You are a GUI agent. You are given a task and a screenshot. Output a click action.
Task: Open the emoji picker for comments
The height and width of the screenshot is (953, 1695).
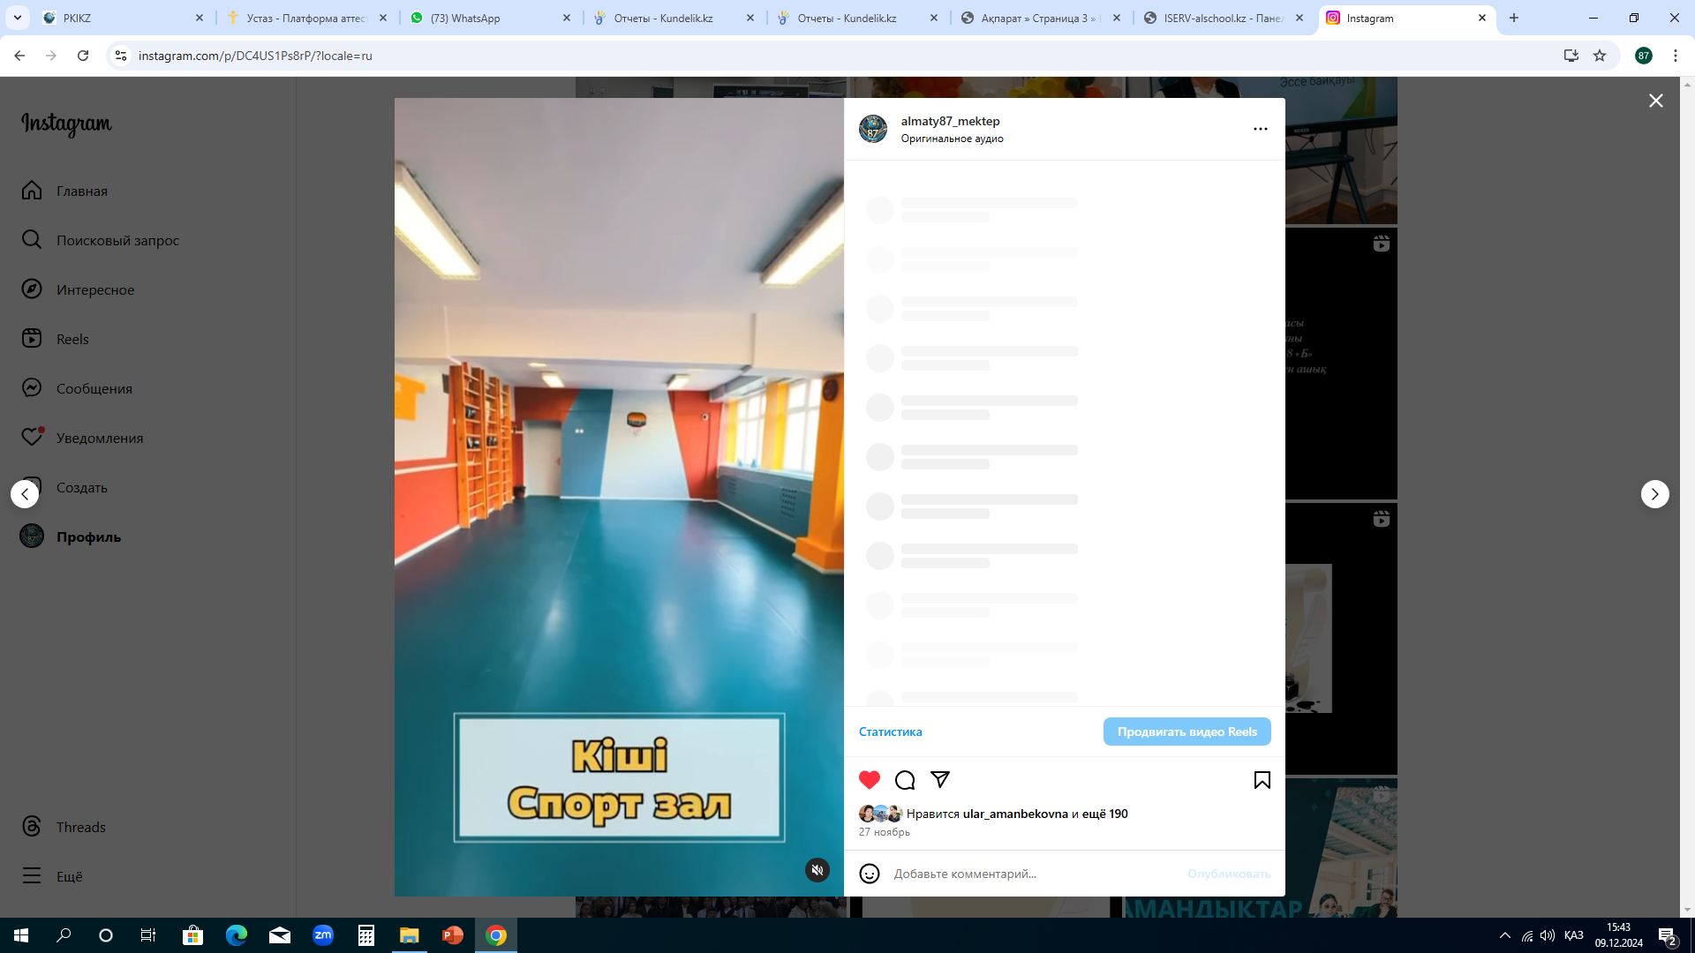[x=870, y=874]
